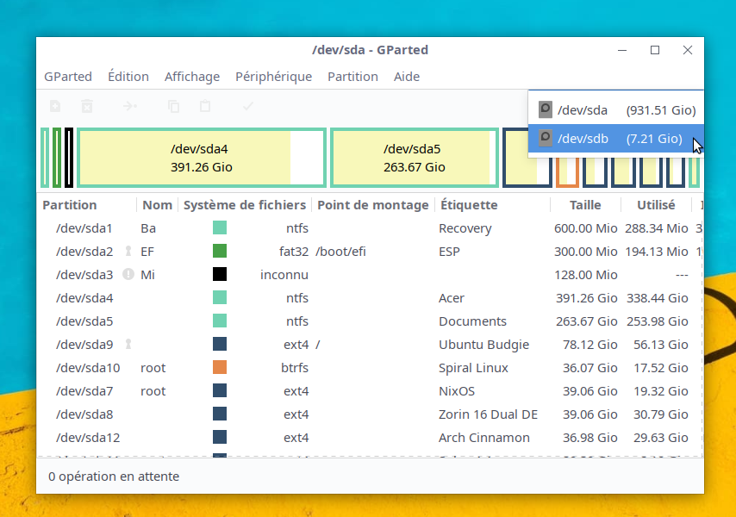Click the Apply operations checkmark icon
The height and width of the screenshot is (517, 736).
[x=248, y=106]
